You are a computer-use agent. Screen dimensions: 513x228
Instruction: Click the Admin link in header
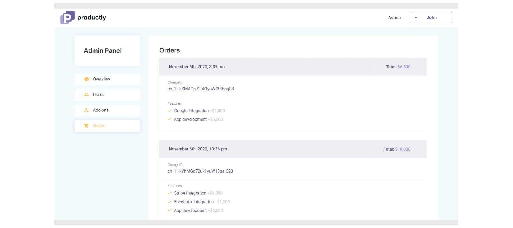pos(394,17)
